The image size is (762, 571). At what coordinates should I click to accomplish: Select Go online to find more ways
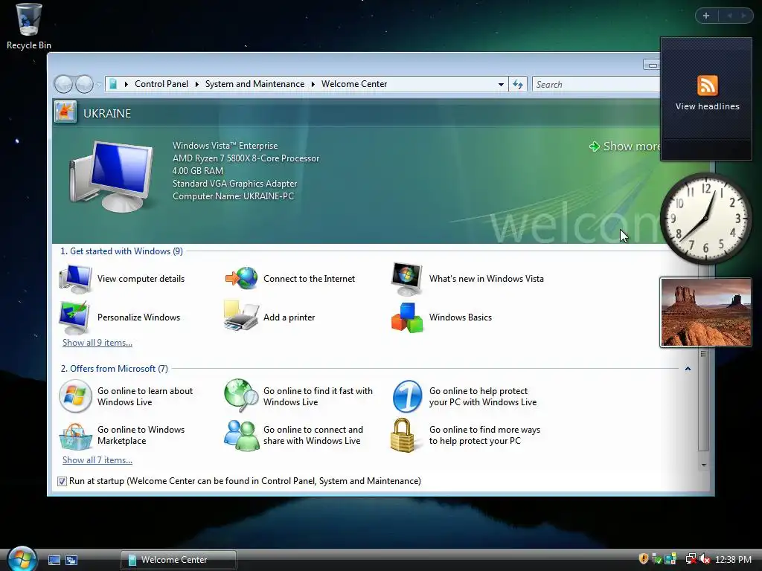point(466,436)
